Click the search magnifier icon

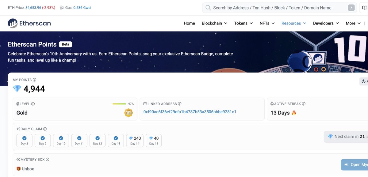click(x=208, y=8)
